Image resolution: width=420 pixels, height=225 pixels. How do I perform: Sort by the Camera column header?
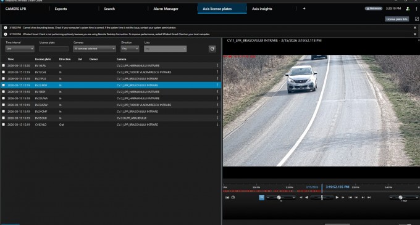121,59
